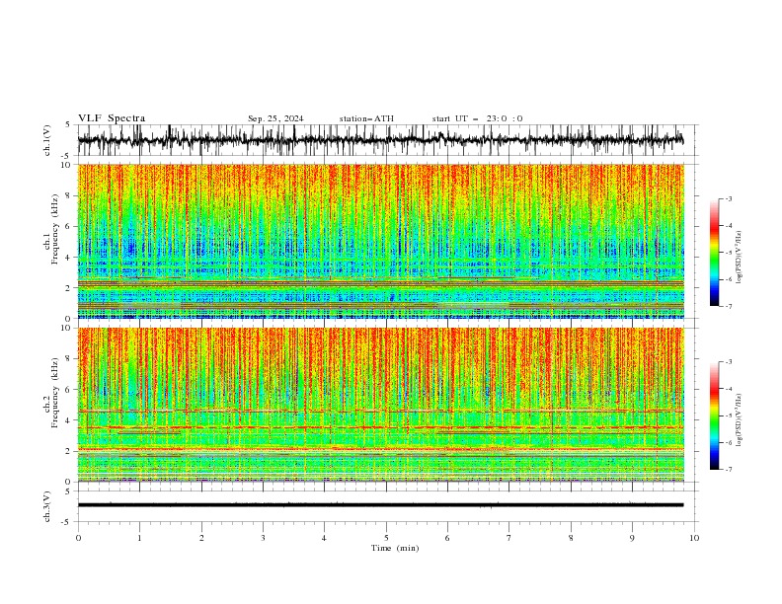
Task: Click the '6' tick on the time axis
Action: [447, 538]
